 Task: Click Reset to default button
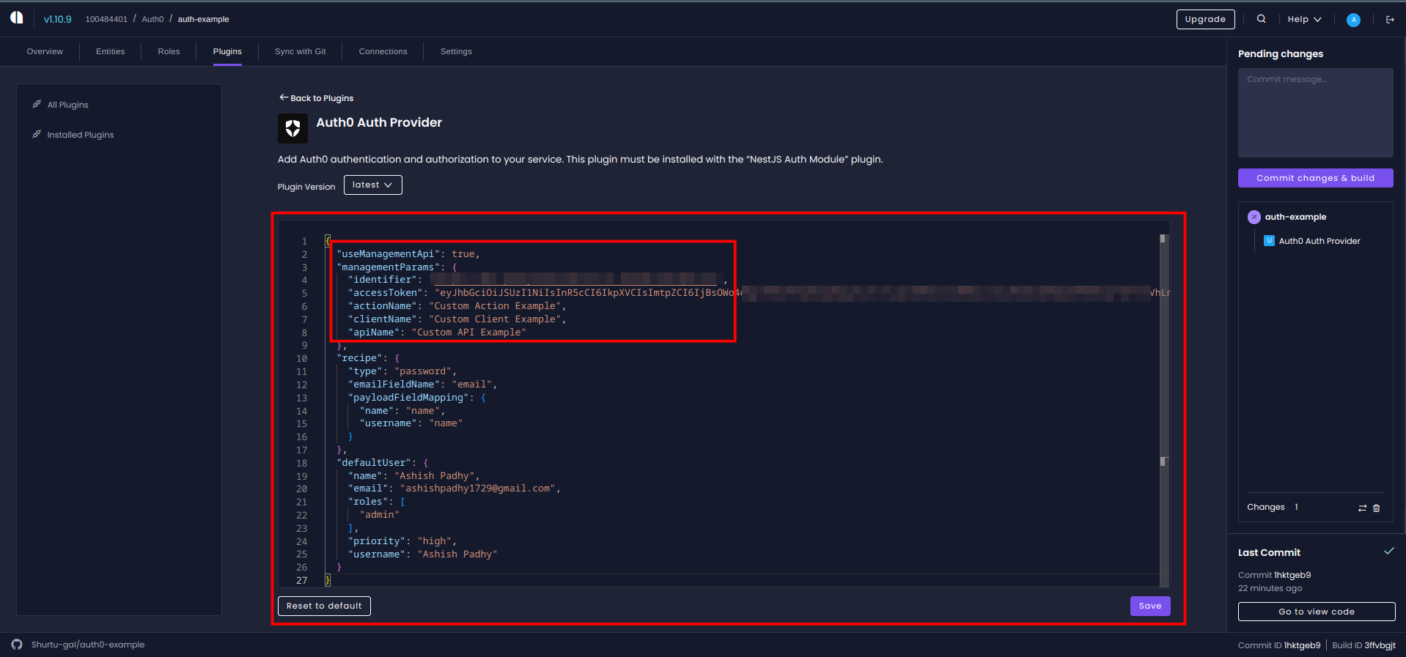324,606
